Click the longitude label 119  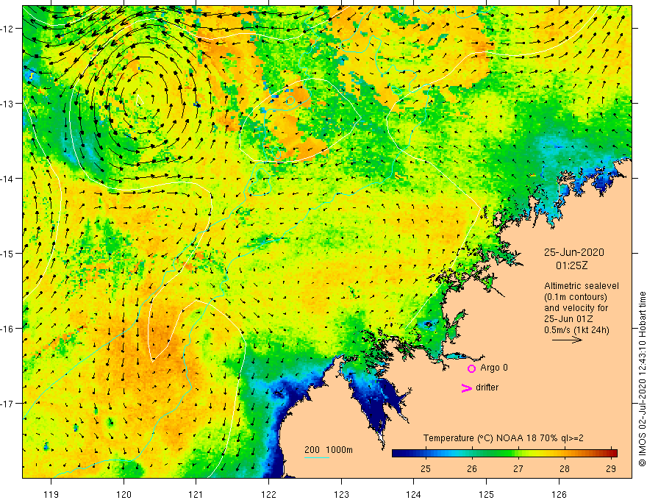coord(51,494)
